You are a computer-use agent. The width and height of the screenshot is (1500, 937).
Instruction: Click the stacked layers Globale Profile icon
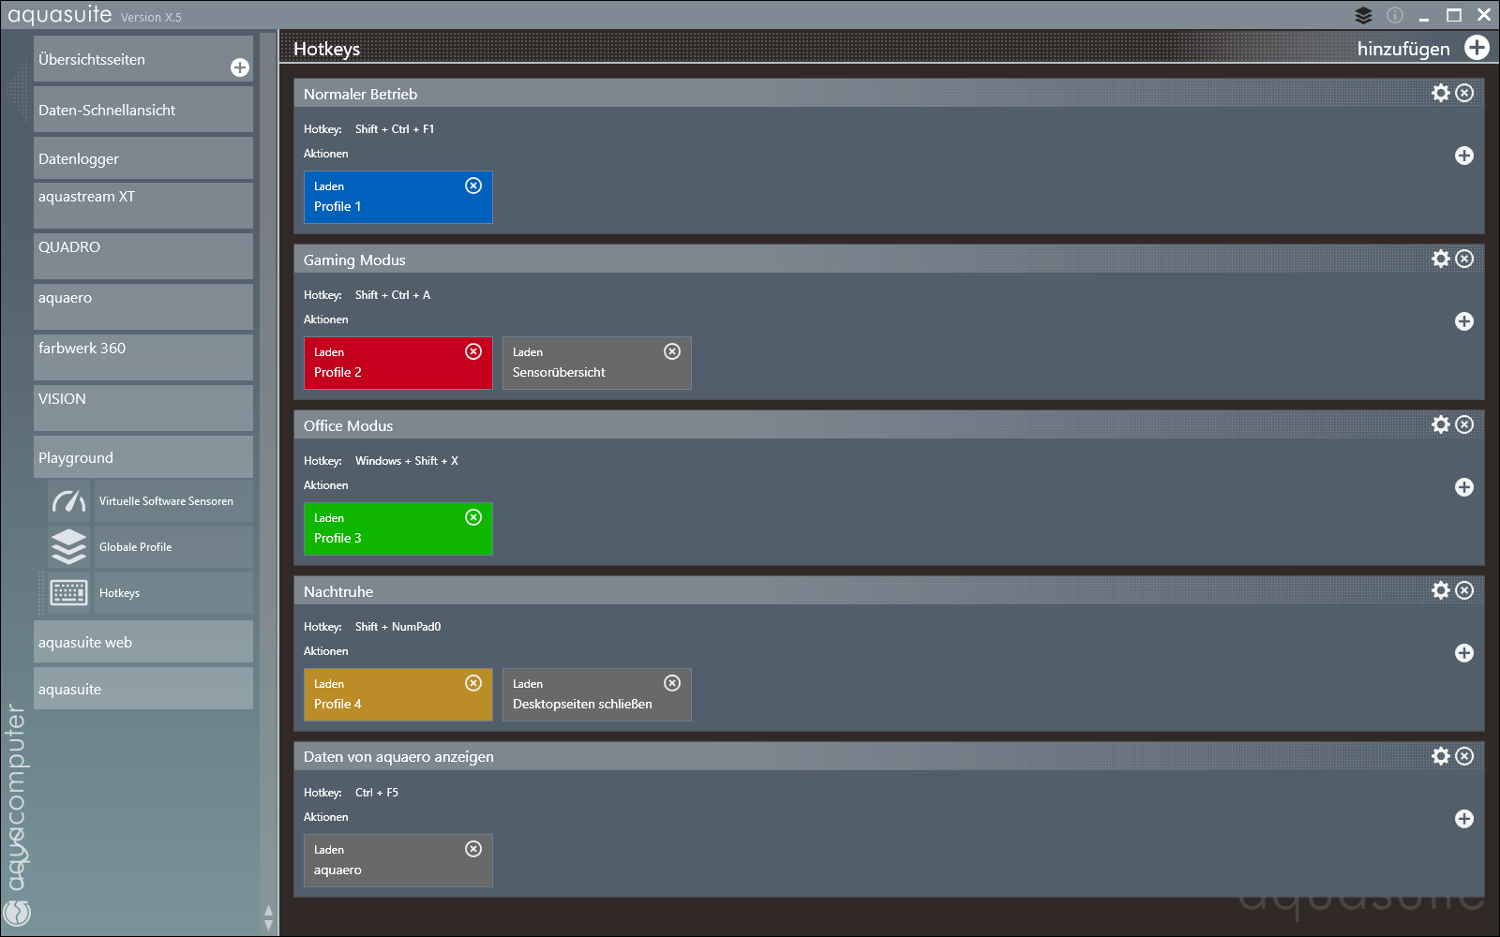[x=69, y=547]
